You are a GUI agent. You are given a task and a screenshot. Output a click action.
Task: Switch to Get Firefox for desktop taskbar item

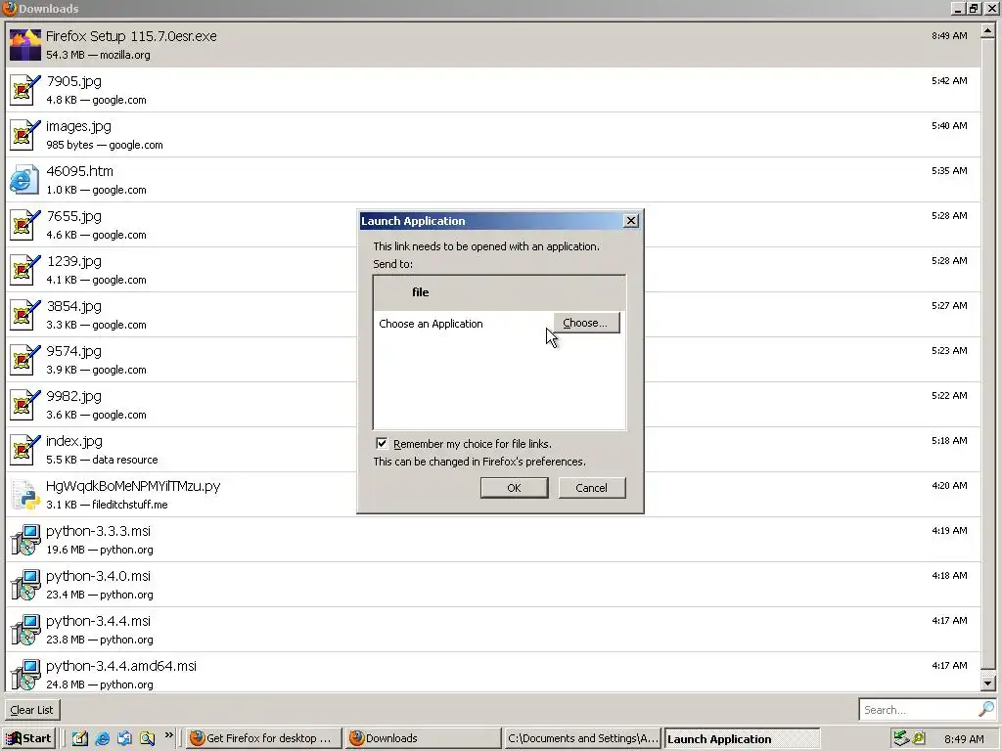(263, 738)
